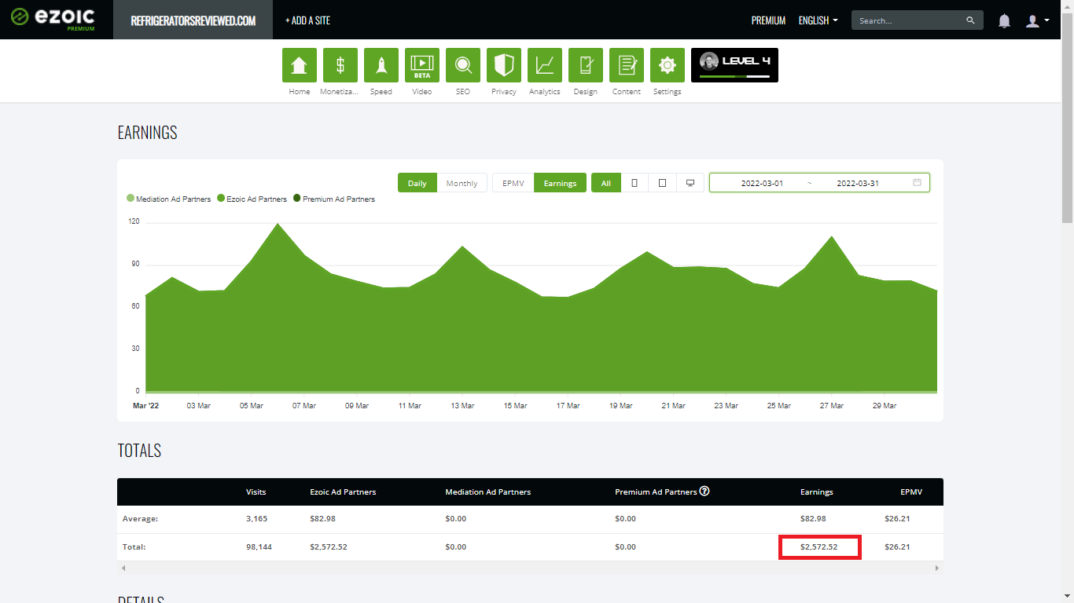
Task: Open the Video beta icon
Action: (x=422, y=65)
